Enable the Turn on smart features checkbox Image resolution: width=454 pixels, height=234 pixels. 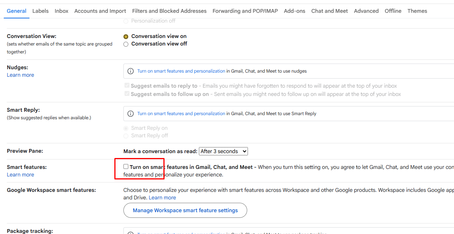pyautogui.click(x=126, y=167)
